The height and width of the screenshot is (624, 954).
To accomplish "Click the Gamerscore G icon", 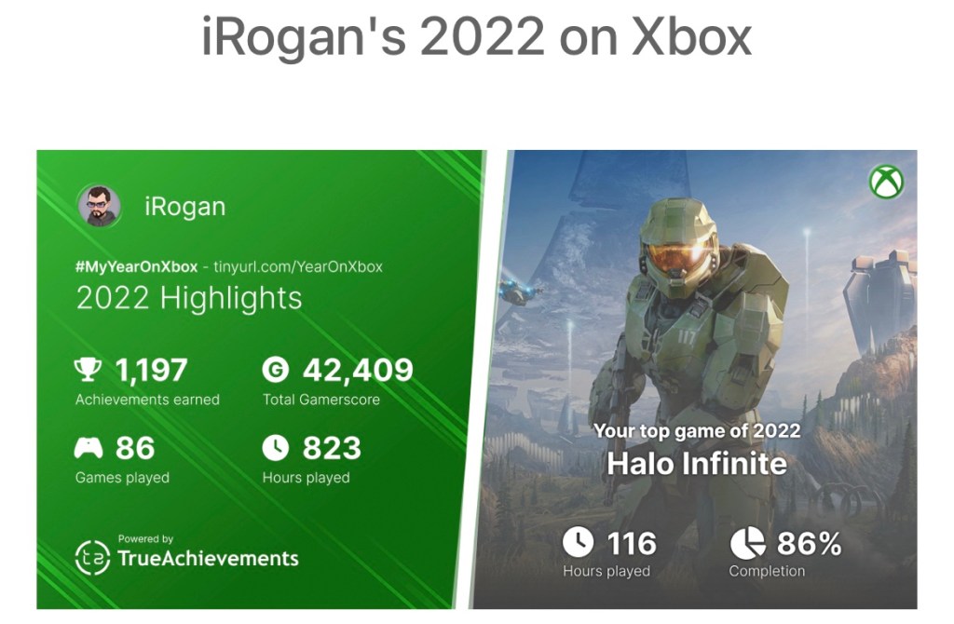I will (276, 371).
